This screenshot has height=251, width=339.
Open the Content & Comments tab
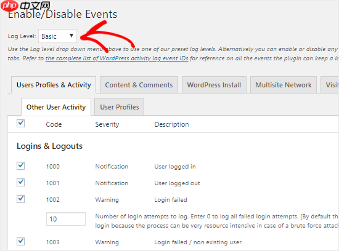coord(139,85)
